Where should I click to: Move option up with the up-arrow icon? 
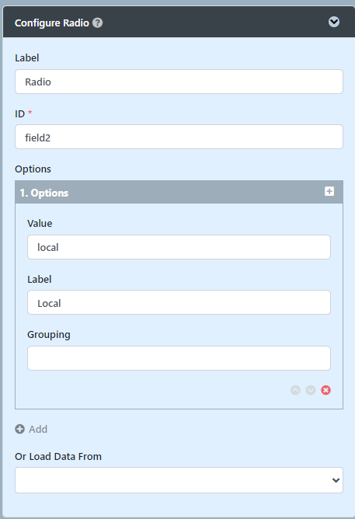click(x=295, y=390)
